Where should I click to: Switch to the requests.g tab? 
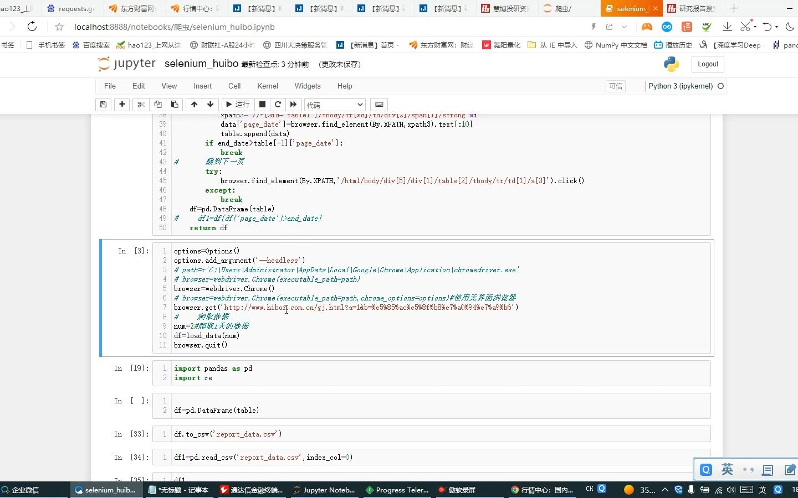click(71, 8)
